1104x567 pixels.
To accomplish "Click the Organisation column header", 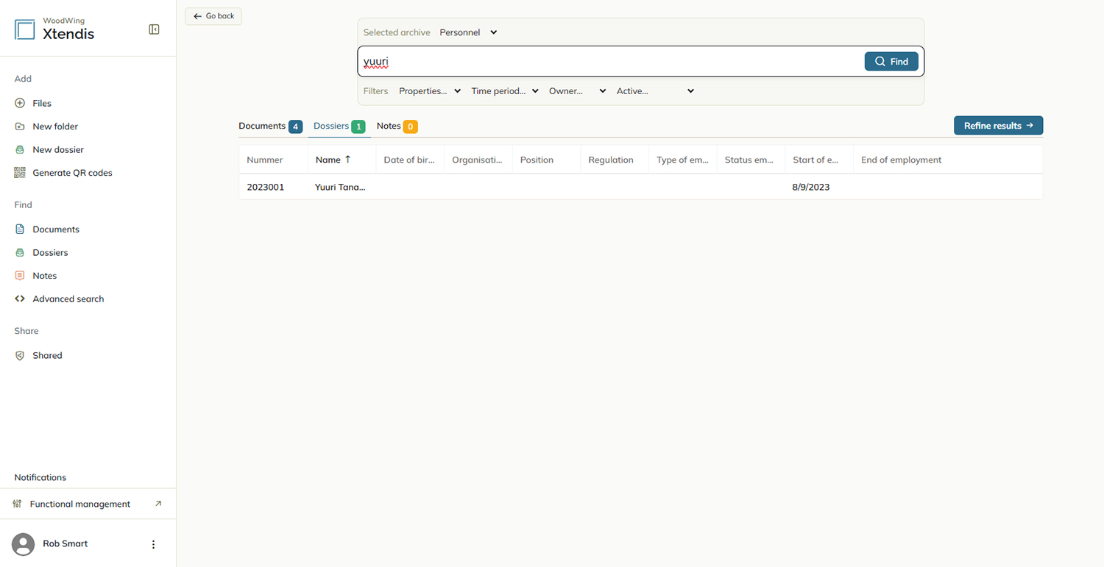I will (x=477, y=160).
